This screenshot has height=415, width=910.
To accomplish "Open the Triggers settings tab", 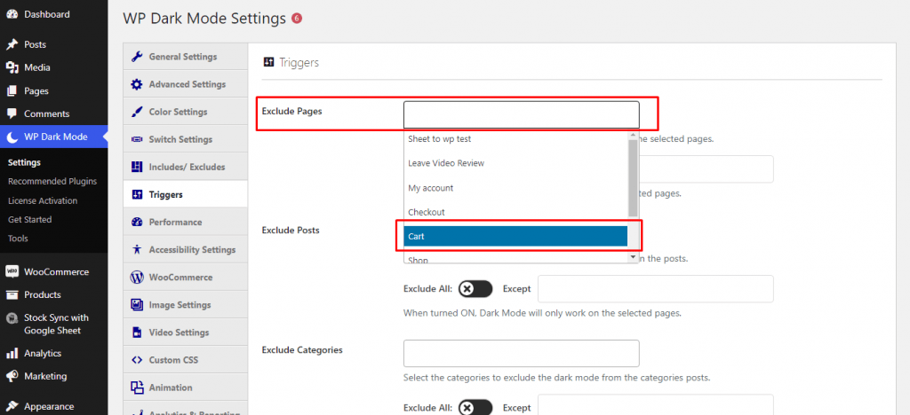I will pos(185,194).
